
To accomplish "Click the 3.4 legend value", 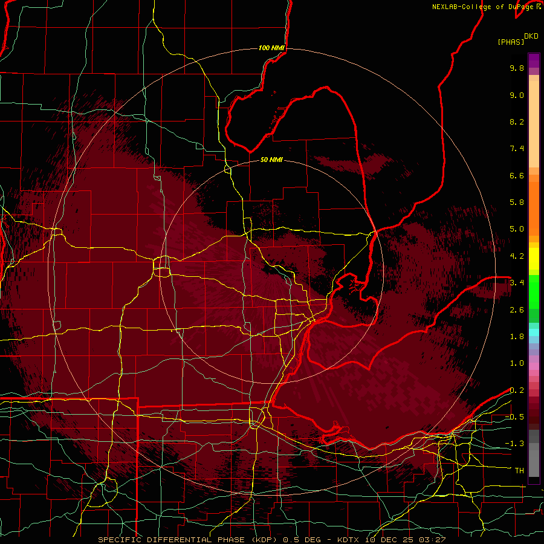I will coord(517,283).
